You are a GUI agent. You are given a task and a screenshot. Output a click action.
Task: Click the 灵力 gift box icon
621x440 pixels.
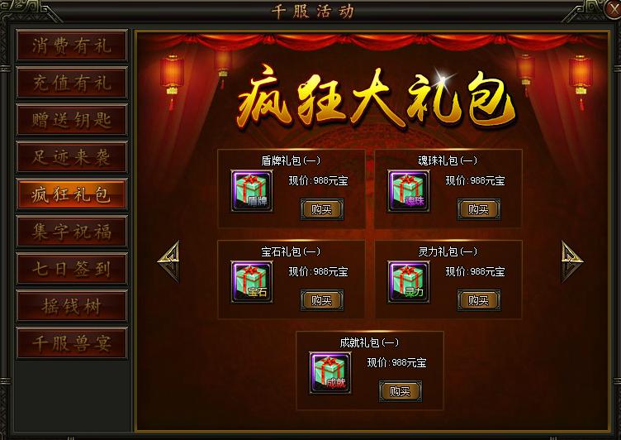tap(409, 282)
